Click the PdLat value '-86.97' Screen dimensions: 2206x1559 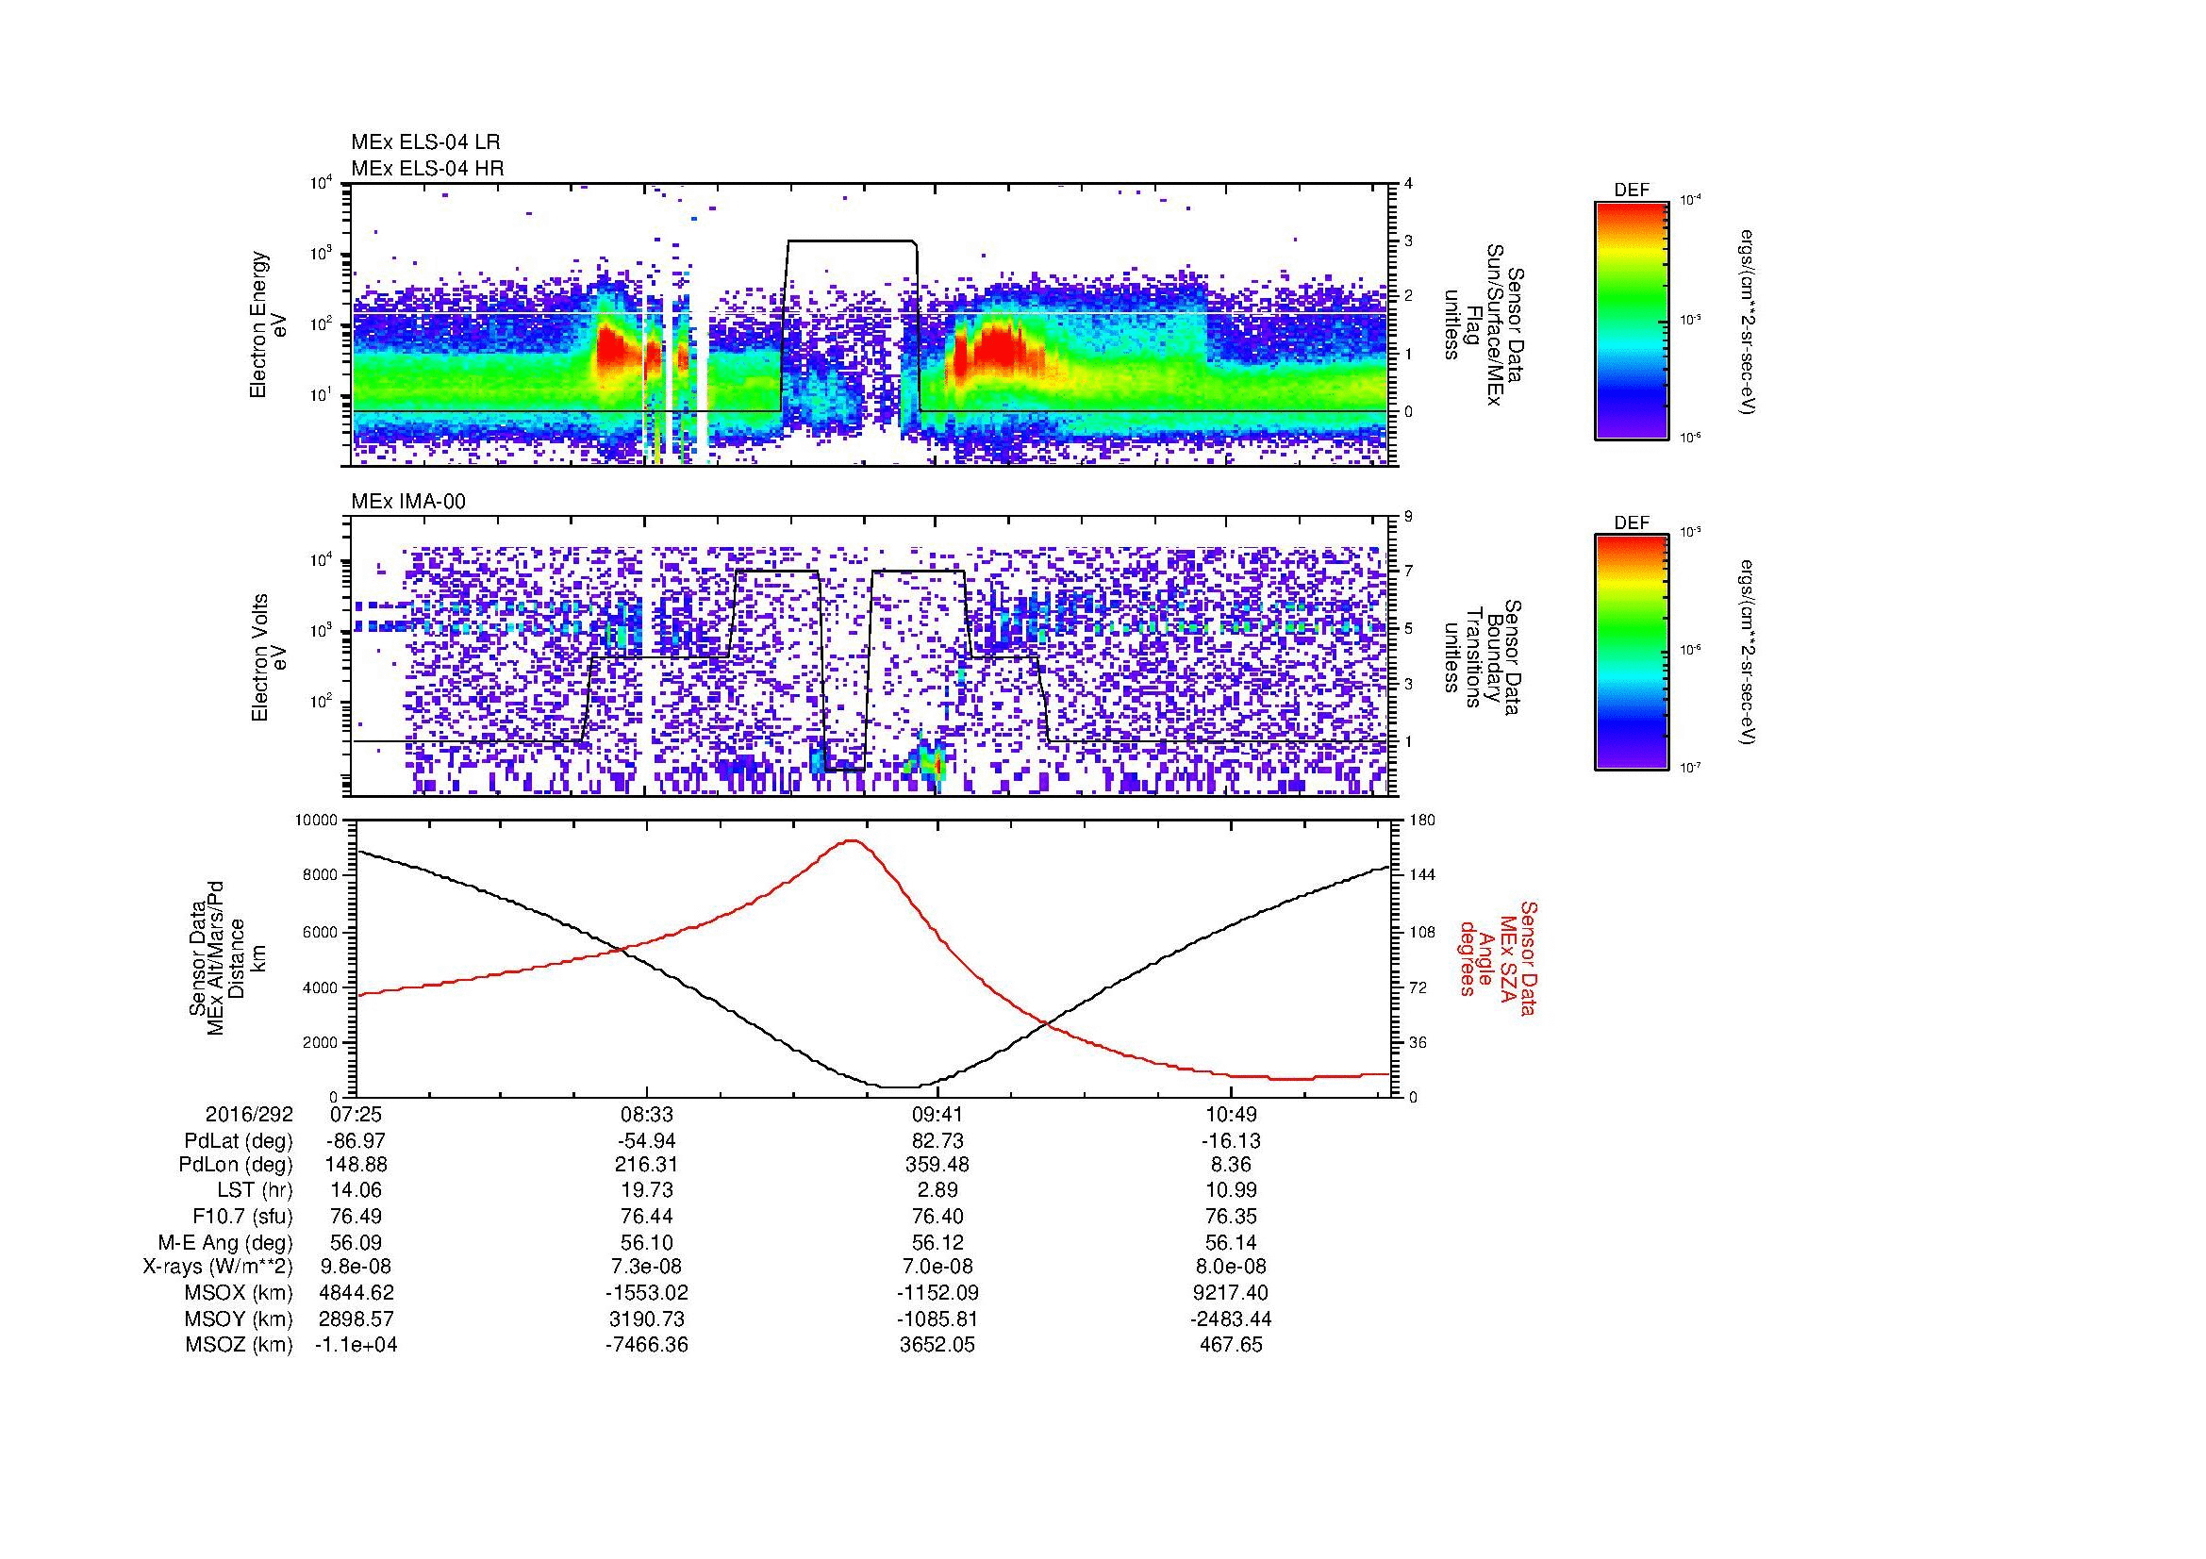point(356,1141)
